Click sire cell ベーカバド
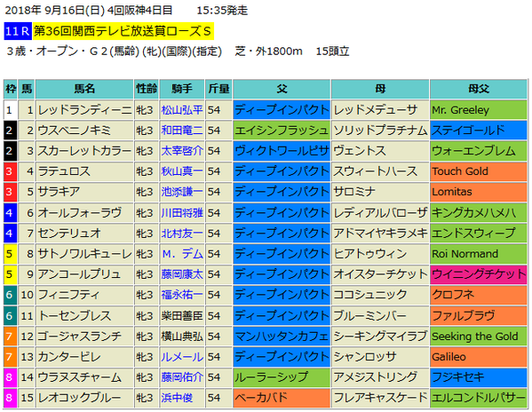The image size is (532, 412). click(x=282, y=398)
